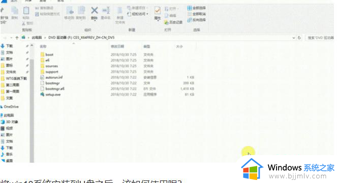Select the support folder

point(49,72)
